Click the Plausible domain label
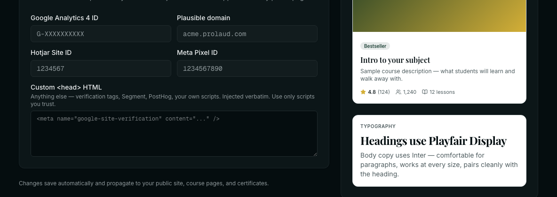557x197 pixels. coord(204,18)
